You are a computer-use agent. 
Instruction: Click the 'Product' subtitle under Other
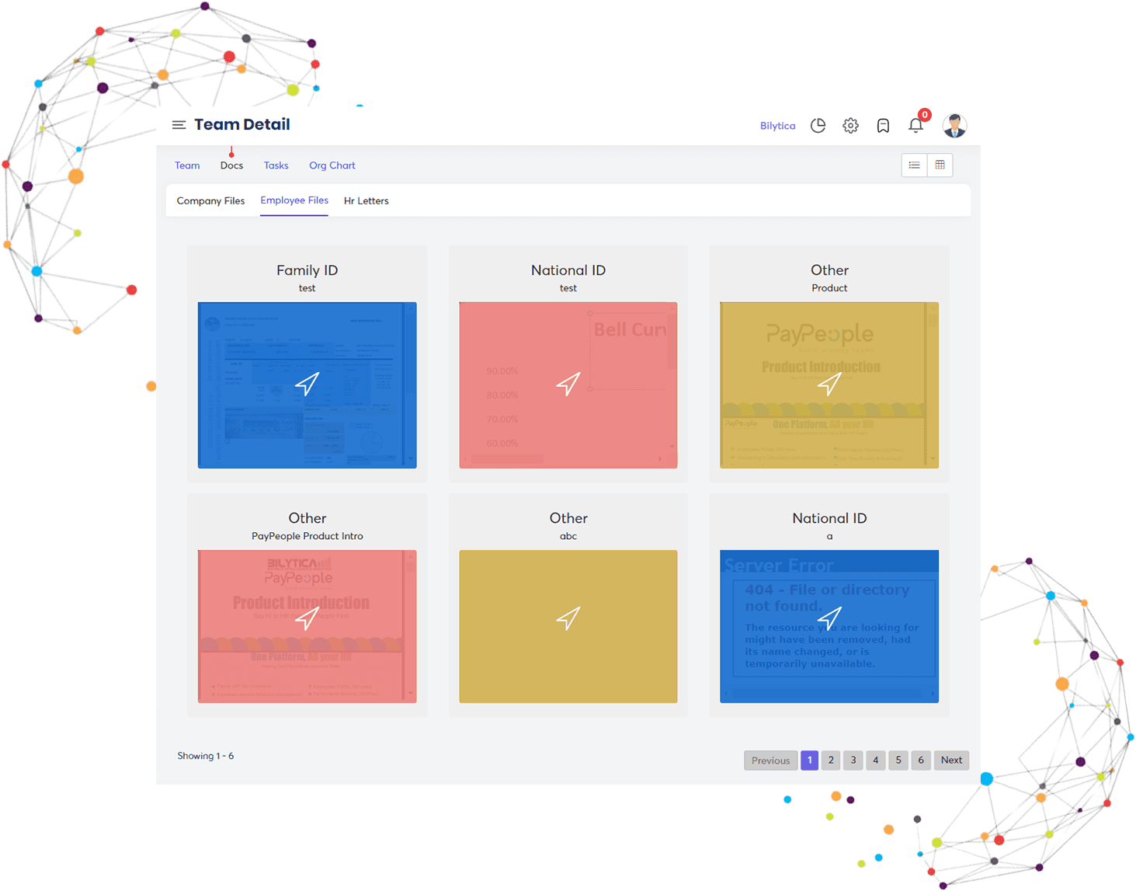tap(829, 288)
